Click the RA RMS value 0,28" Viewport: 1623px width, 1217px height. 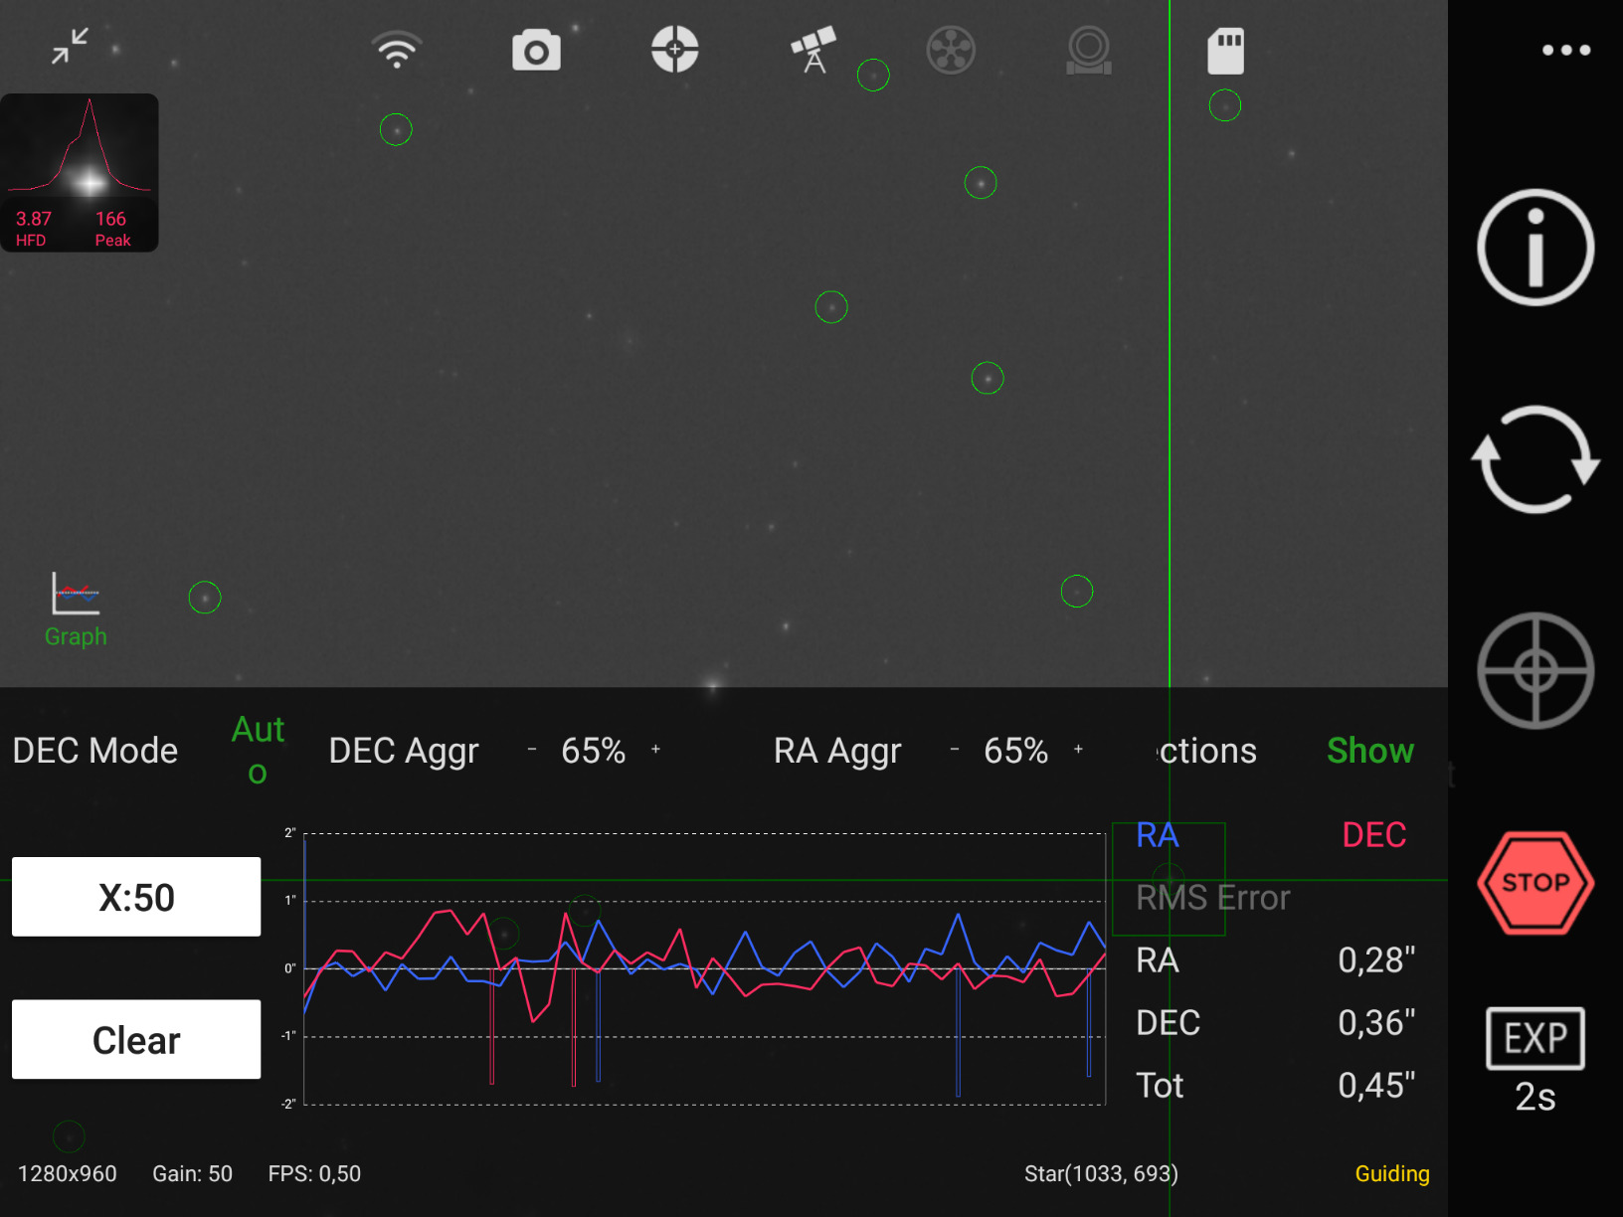[x=1376, y=960]
